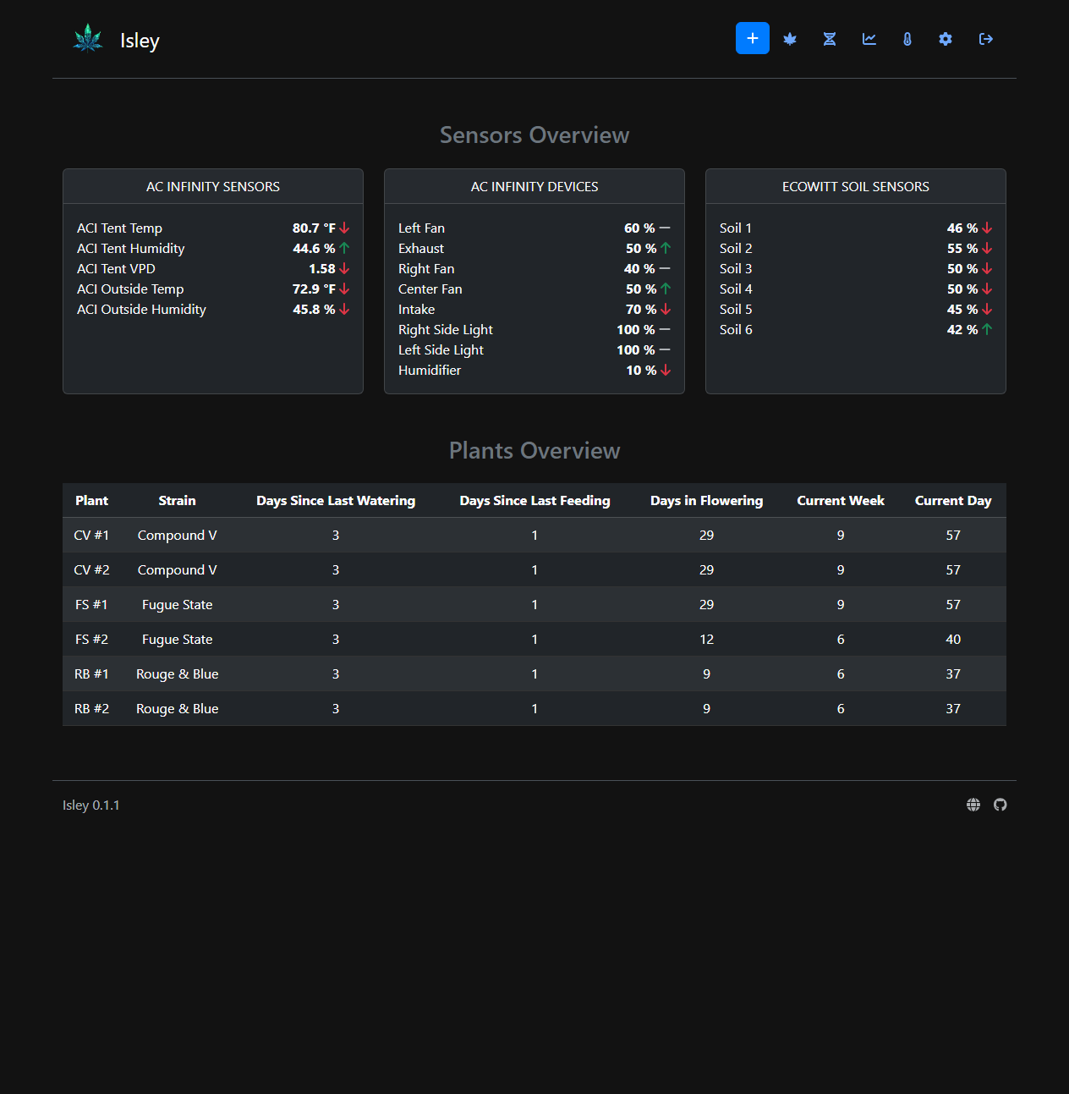
Task: Open the GitHub repository icon in footer
Action: (x=1000, y=804)
